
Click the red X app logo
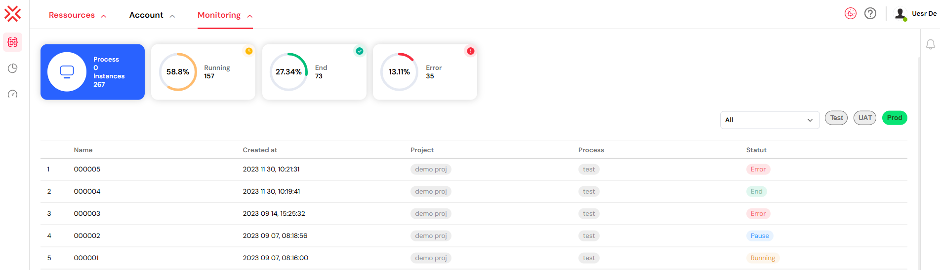pos(13,14)
